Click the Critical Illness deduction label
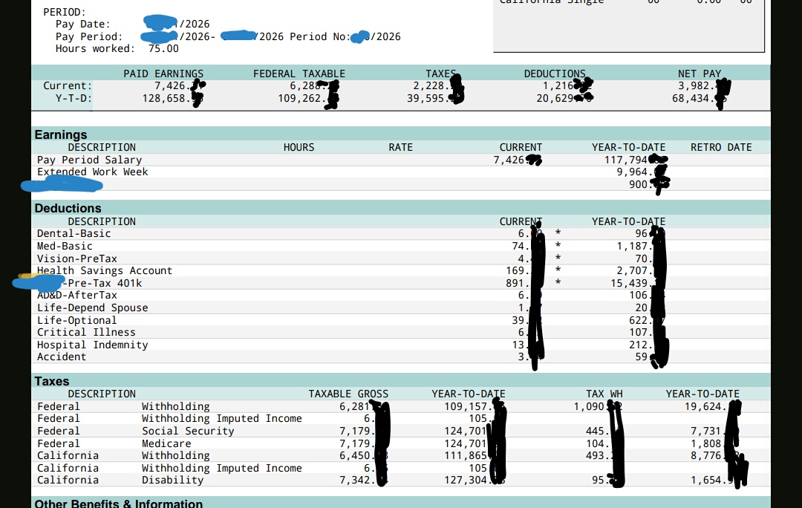 pos(86,333)
